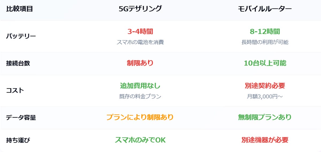321x152 pixels.
Task: Select the 5Gテザリング column header
Action: 140,9
